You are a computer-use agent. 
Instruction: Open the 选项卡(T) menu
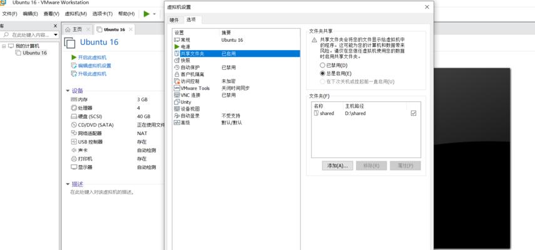tap(103, 14)
